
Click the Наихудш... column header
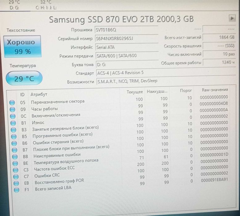tap(157, 92)
